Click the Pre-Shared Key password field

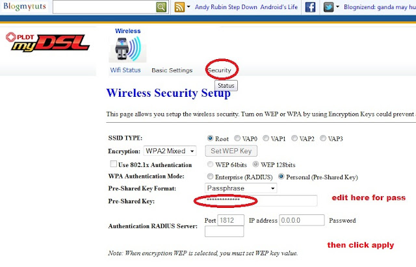point(261,201)
